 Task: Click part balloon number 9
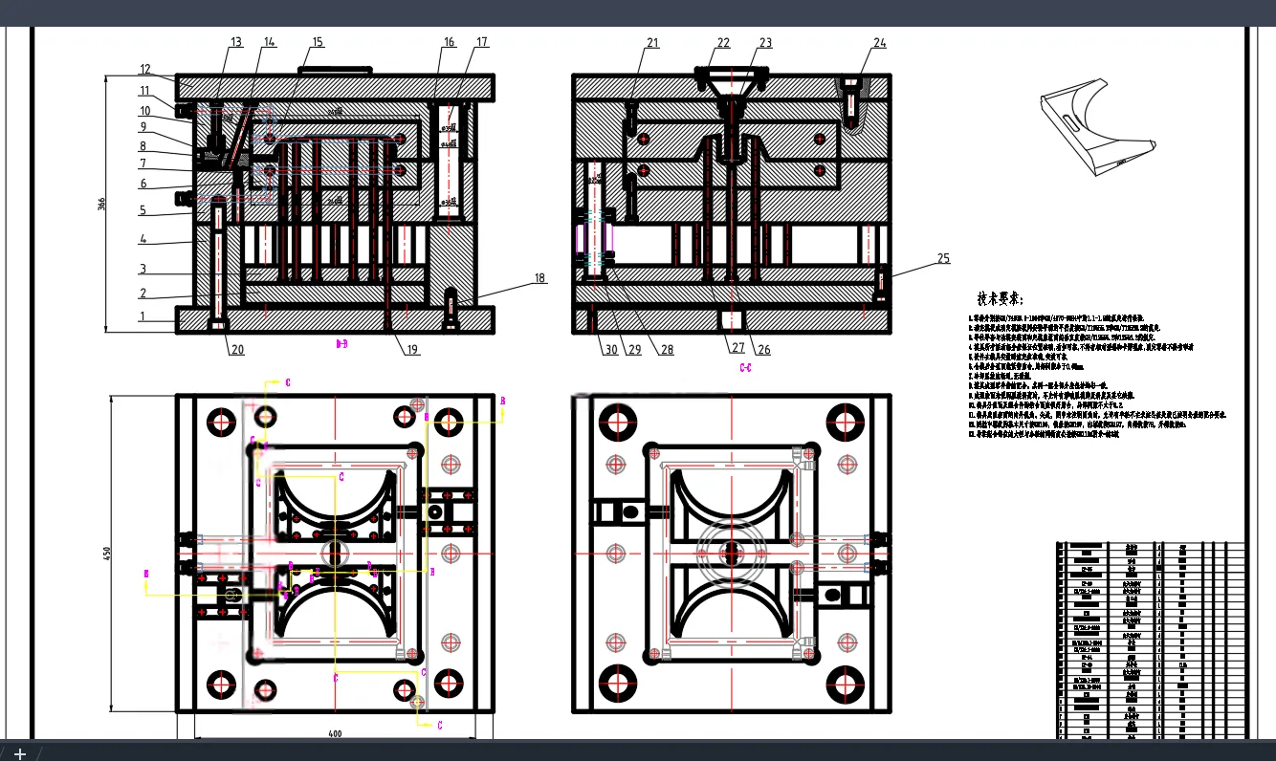coord(143,127)
